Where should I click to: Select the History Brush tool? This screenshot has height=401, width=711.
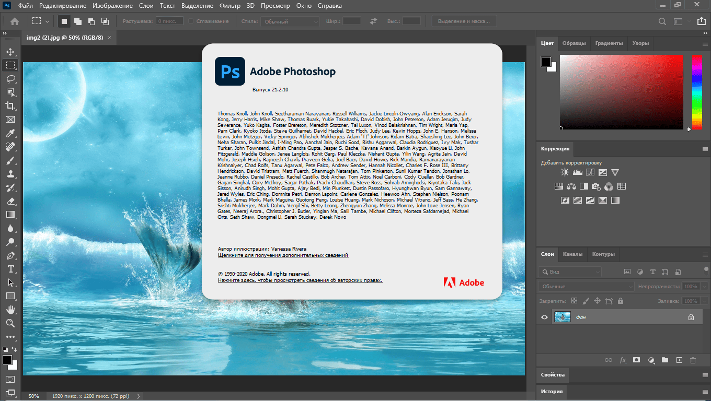10,187
